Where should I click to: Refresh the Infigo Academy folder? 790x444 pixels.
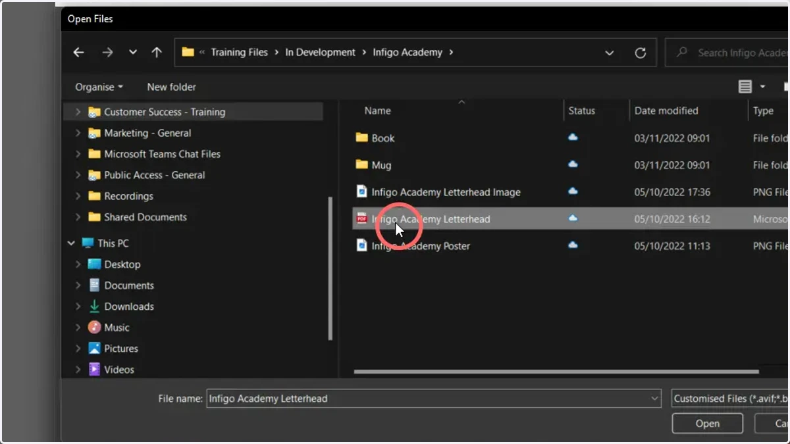[x=640, y=53]
